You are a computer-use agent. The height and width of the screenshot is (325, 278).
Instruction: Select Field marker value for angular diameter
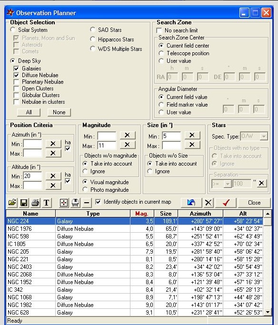tap(161, 105)
